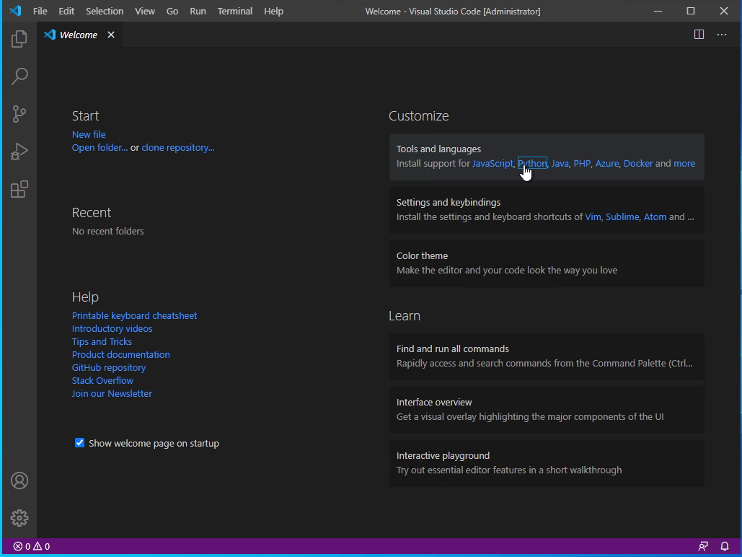
Task: Open the Run and Debug view
Action: [19, 152]
